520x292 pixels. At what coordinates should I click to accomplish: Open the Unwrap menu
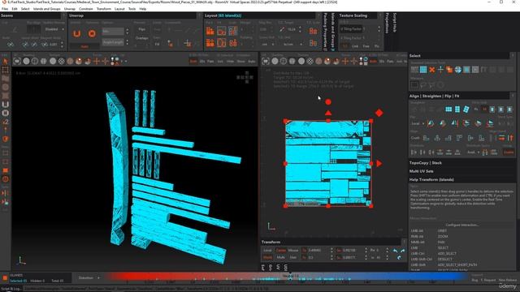click(x=70, y=9)
